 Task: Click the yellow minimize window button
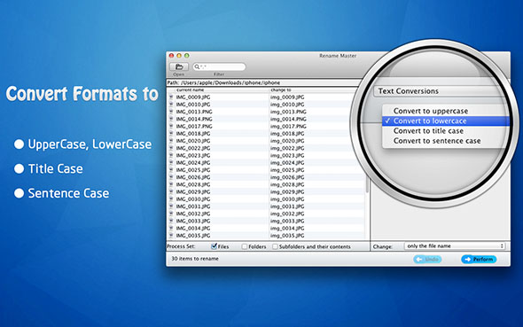pos(179,56)
